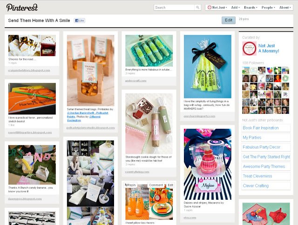Focus the Search input field
The image size is (298, 225).
click(174, 7)
